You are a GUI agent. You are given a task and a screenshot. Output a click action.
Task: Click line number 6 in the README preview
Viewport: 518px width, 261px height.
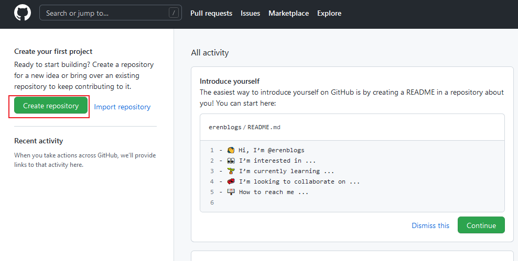pos(212,202)
